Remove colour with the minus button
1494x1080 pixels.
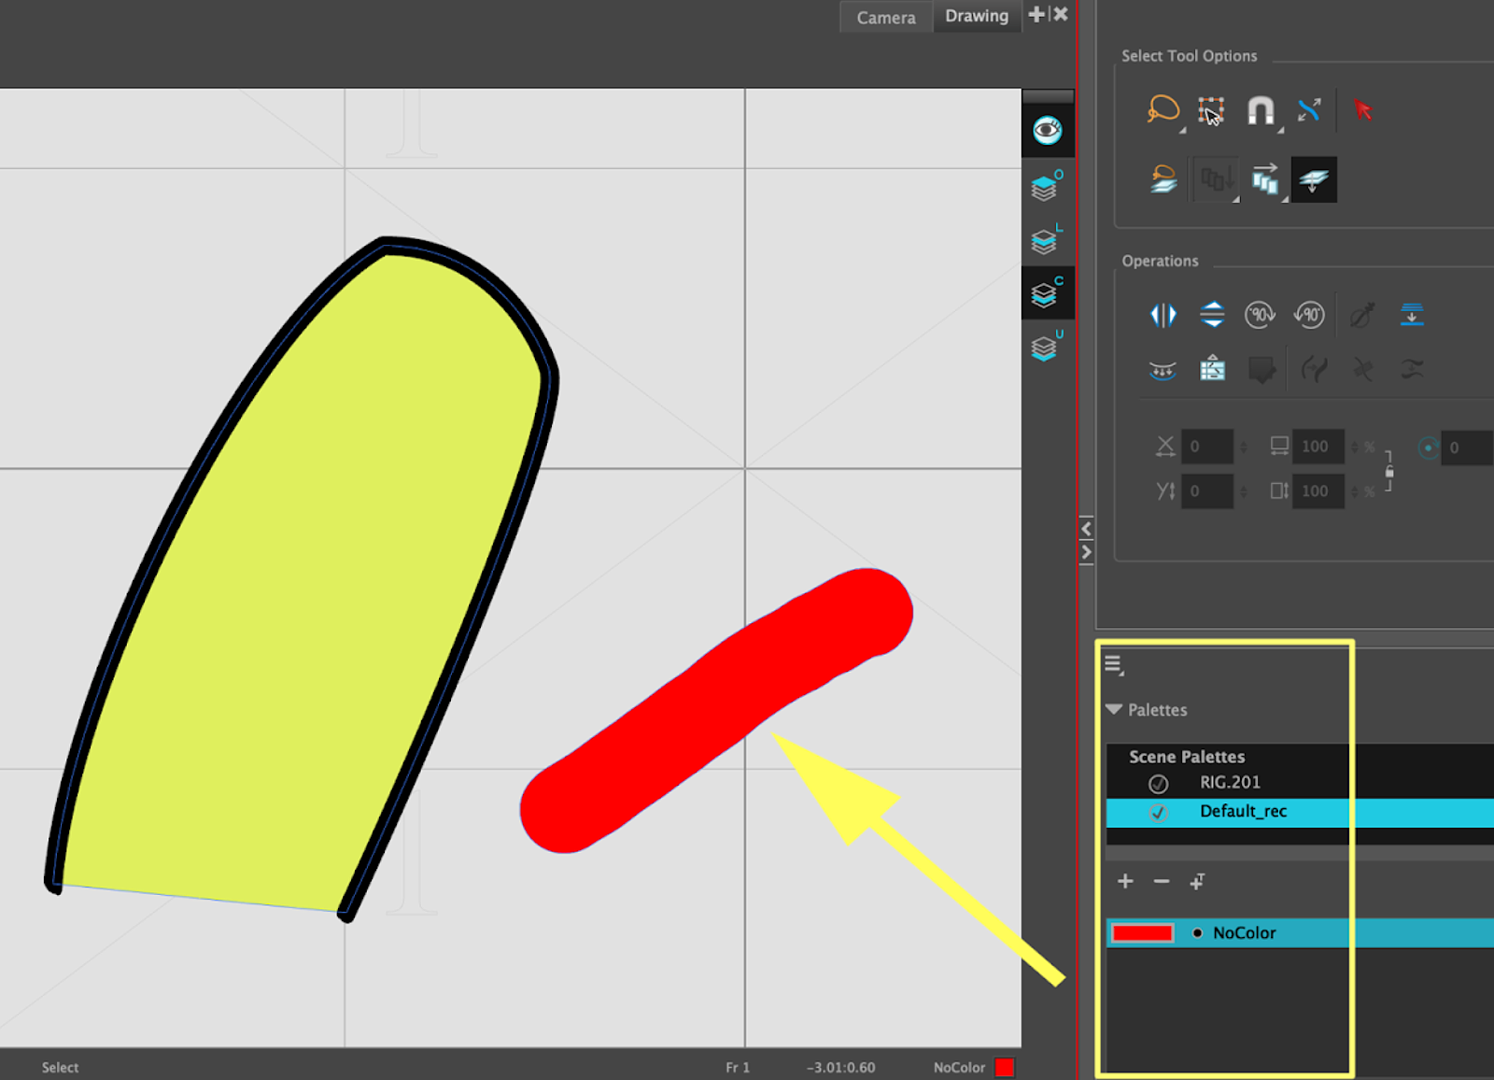tap(1161, 881)
